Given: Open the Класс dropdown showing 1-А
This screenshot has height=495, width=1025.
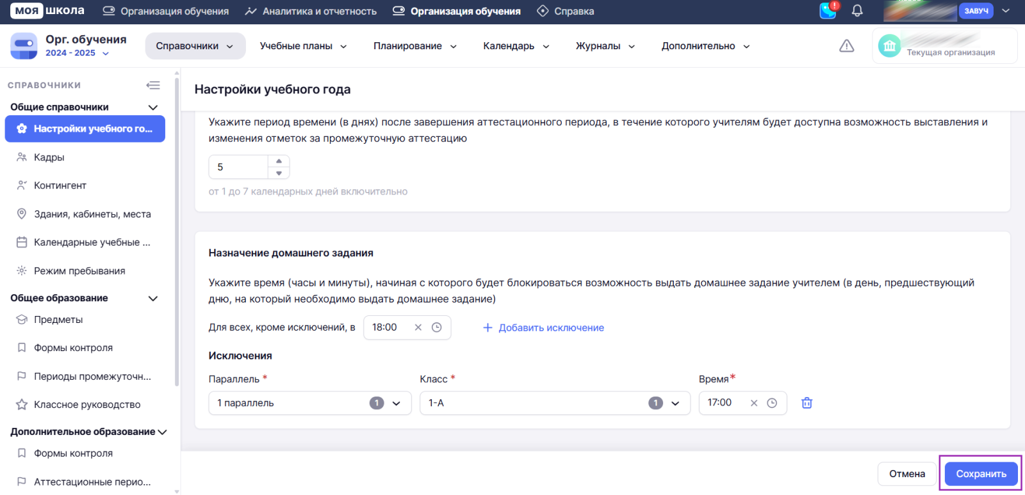Looking at the screenshot, I should pos(675,403).
